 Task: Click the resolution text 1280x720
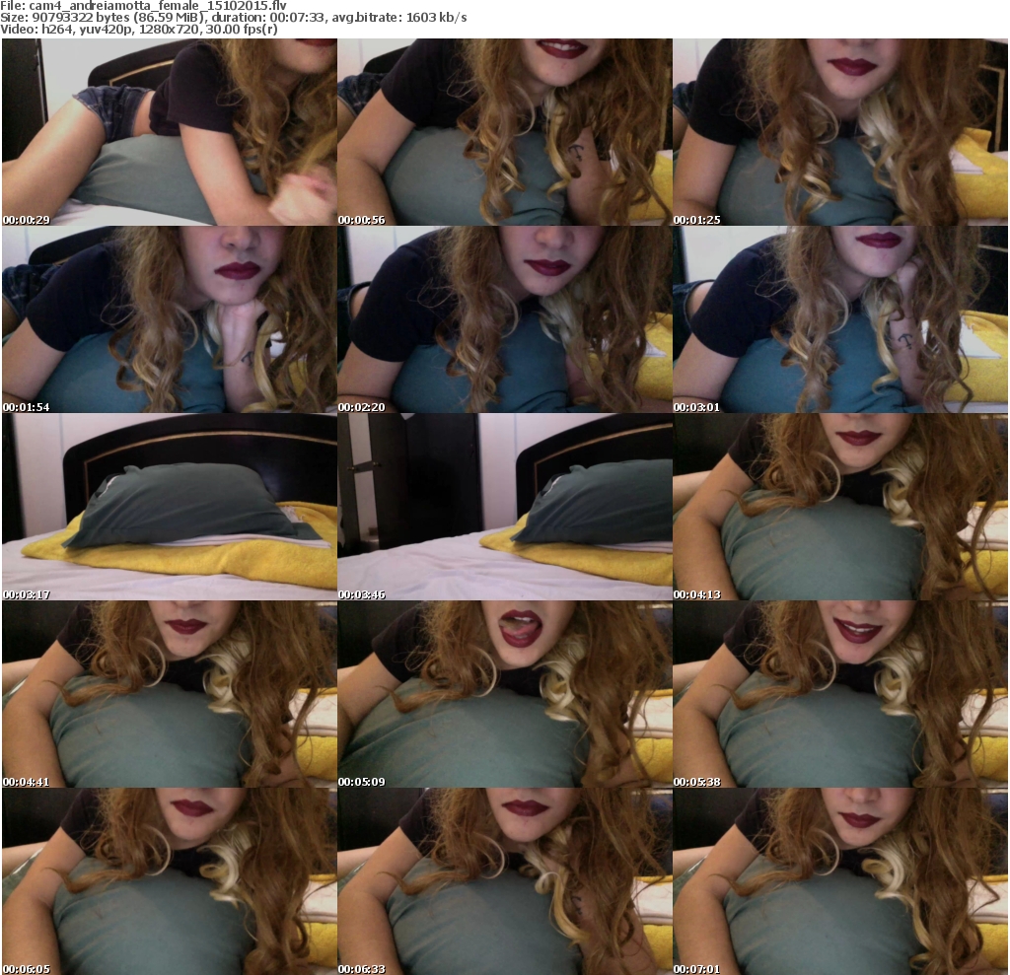170,29
